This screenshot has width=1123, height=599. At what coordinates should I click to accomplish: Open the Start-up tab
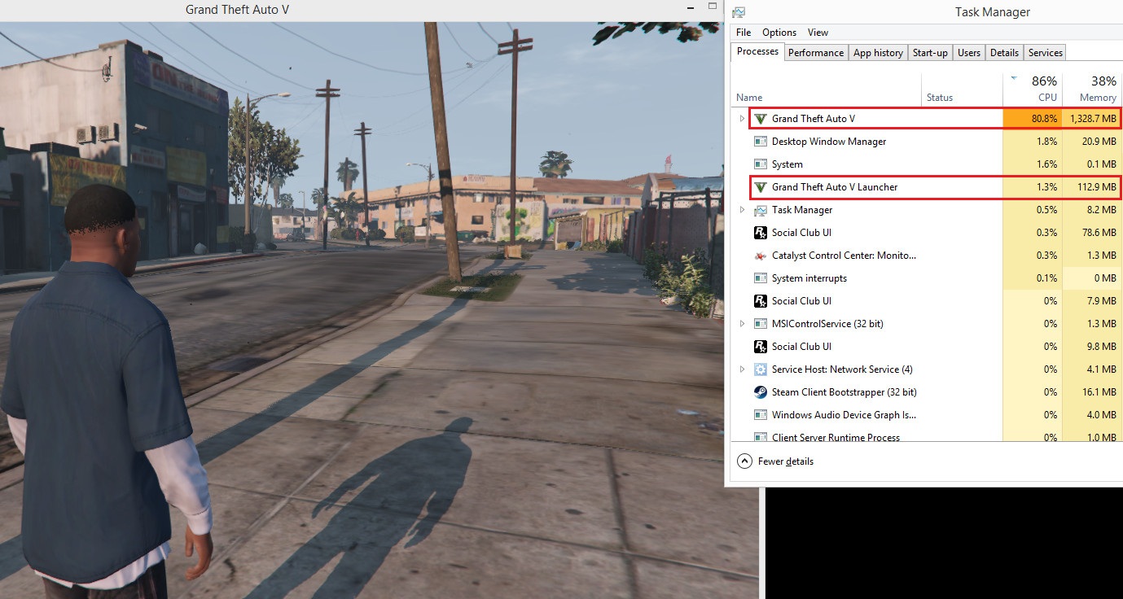(929, 53)
